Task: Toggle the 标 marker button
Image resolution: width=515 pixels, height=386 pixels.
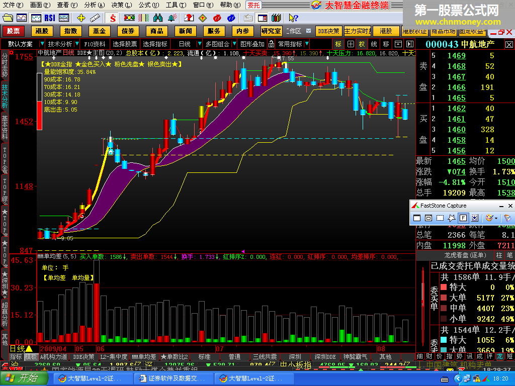Action: [x=338, y=44]
